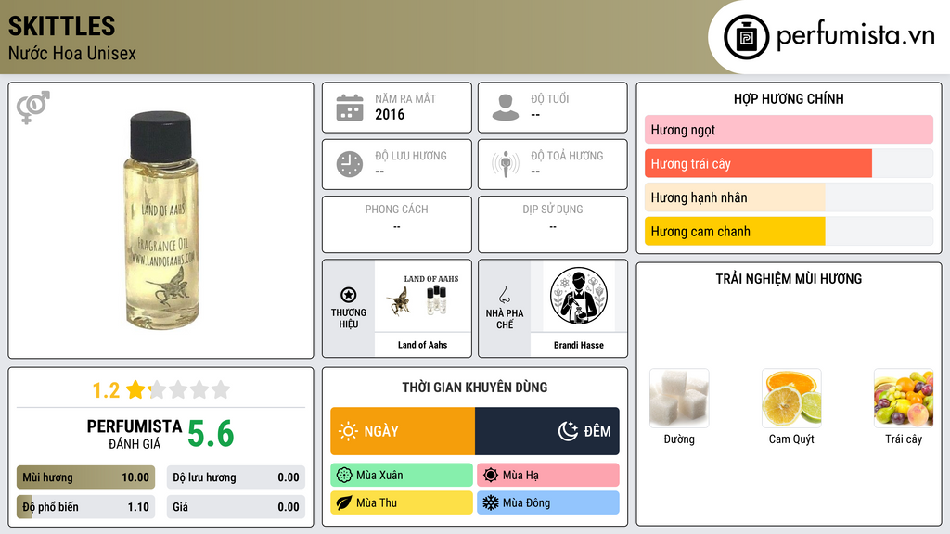Click the 1.2 star rating number
Image resolution: width=950 pixels, height=534 pixels.
click(106, 390)
